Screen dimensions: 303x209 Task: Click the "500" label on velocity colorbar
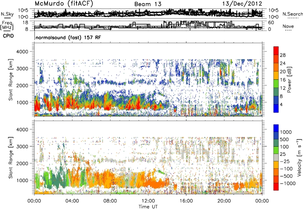[x=284, y=140]
